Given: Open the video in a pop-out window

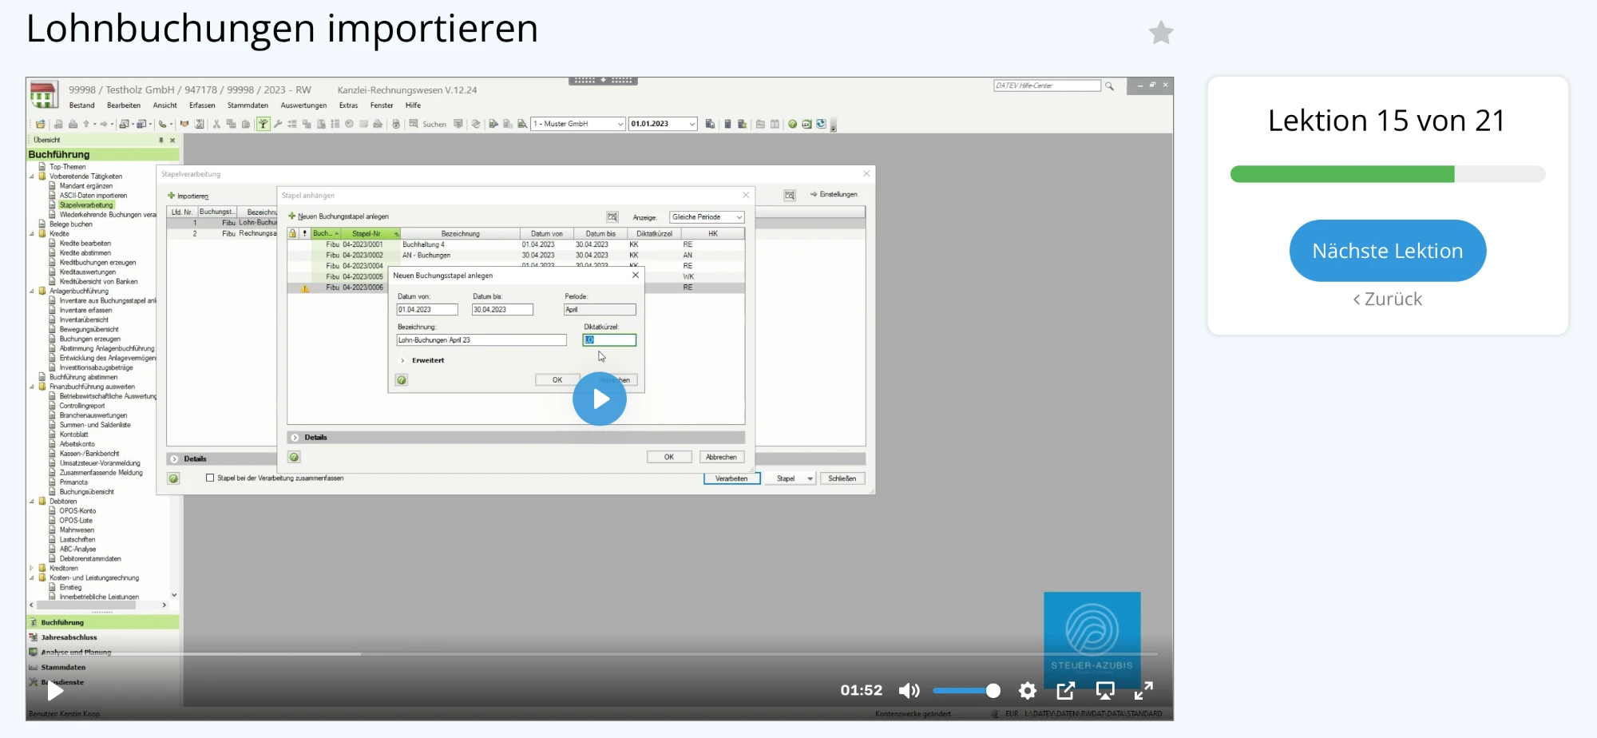Looking at the screenshot, I should (1066, 691).
